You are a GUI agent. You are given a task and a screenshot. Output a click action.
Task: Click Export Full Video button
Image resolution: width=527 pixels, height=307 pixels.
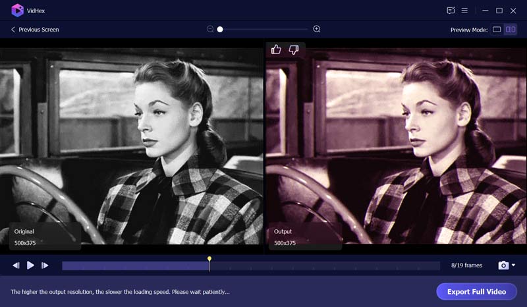coord(476,292)
